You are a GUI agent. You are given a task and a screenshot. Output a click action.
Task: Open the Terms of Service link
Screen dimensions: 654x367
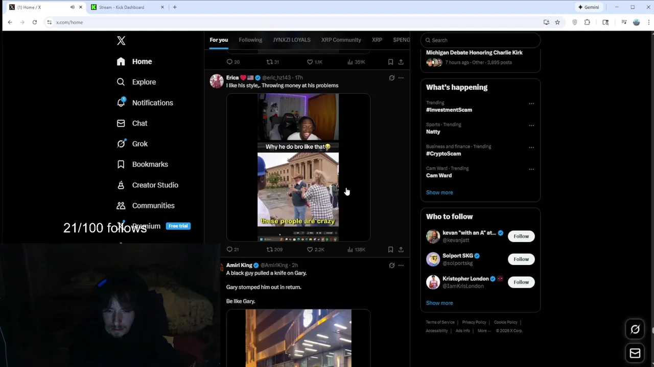point(440,322)
